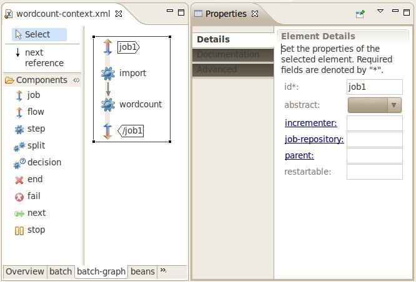Activate the next reference connection tool

point(41,57)
